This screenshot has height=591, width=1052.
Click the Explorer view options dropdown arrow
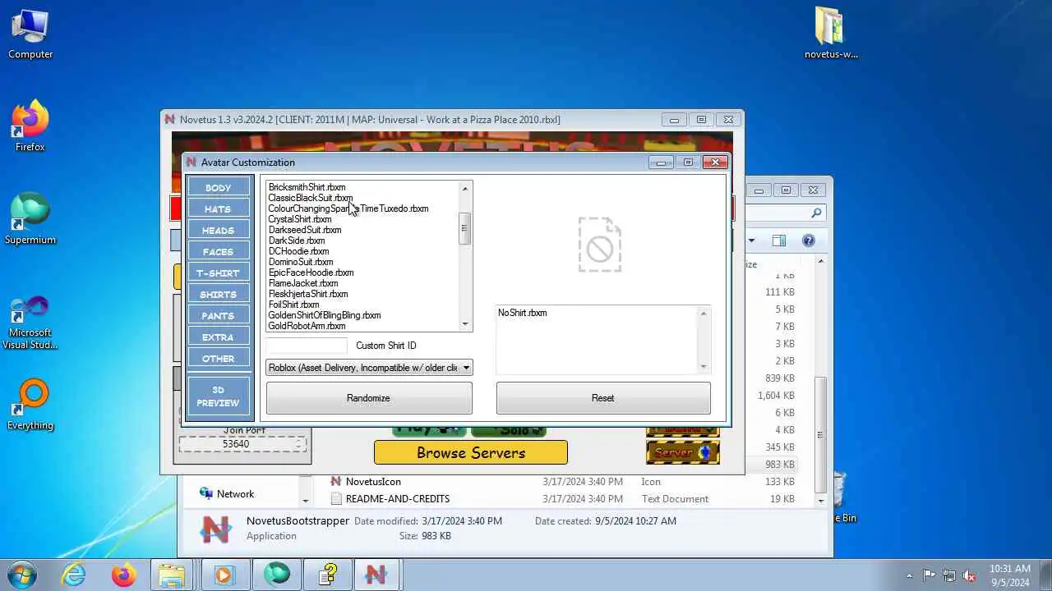(751, 241)
